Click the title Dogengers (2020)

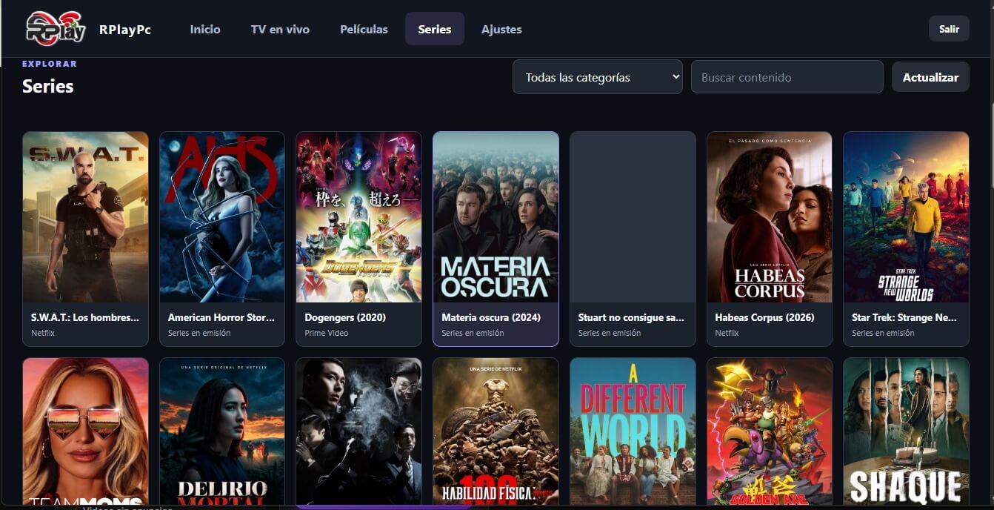pyautogui.click(x=345, y=317)
